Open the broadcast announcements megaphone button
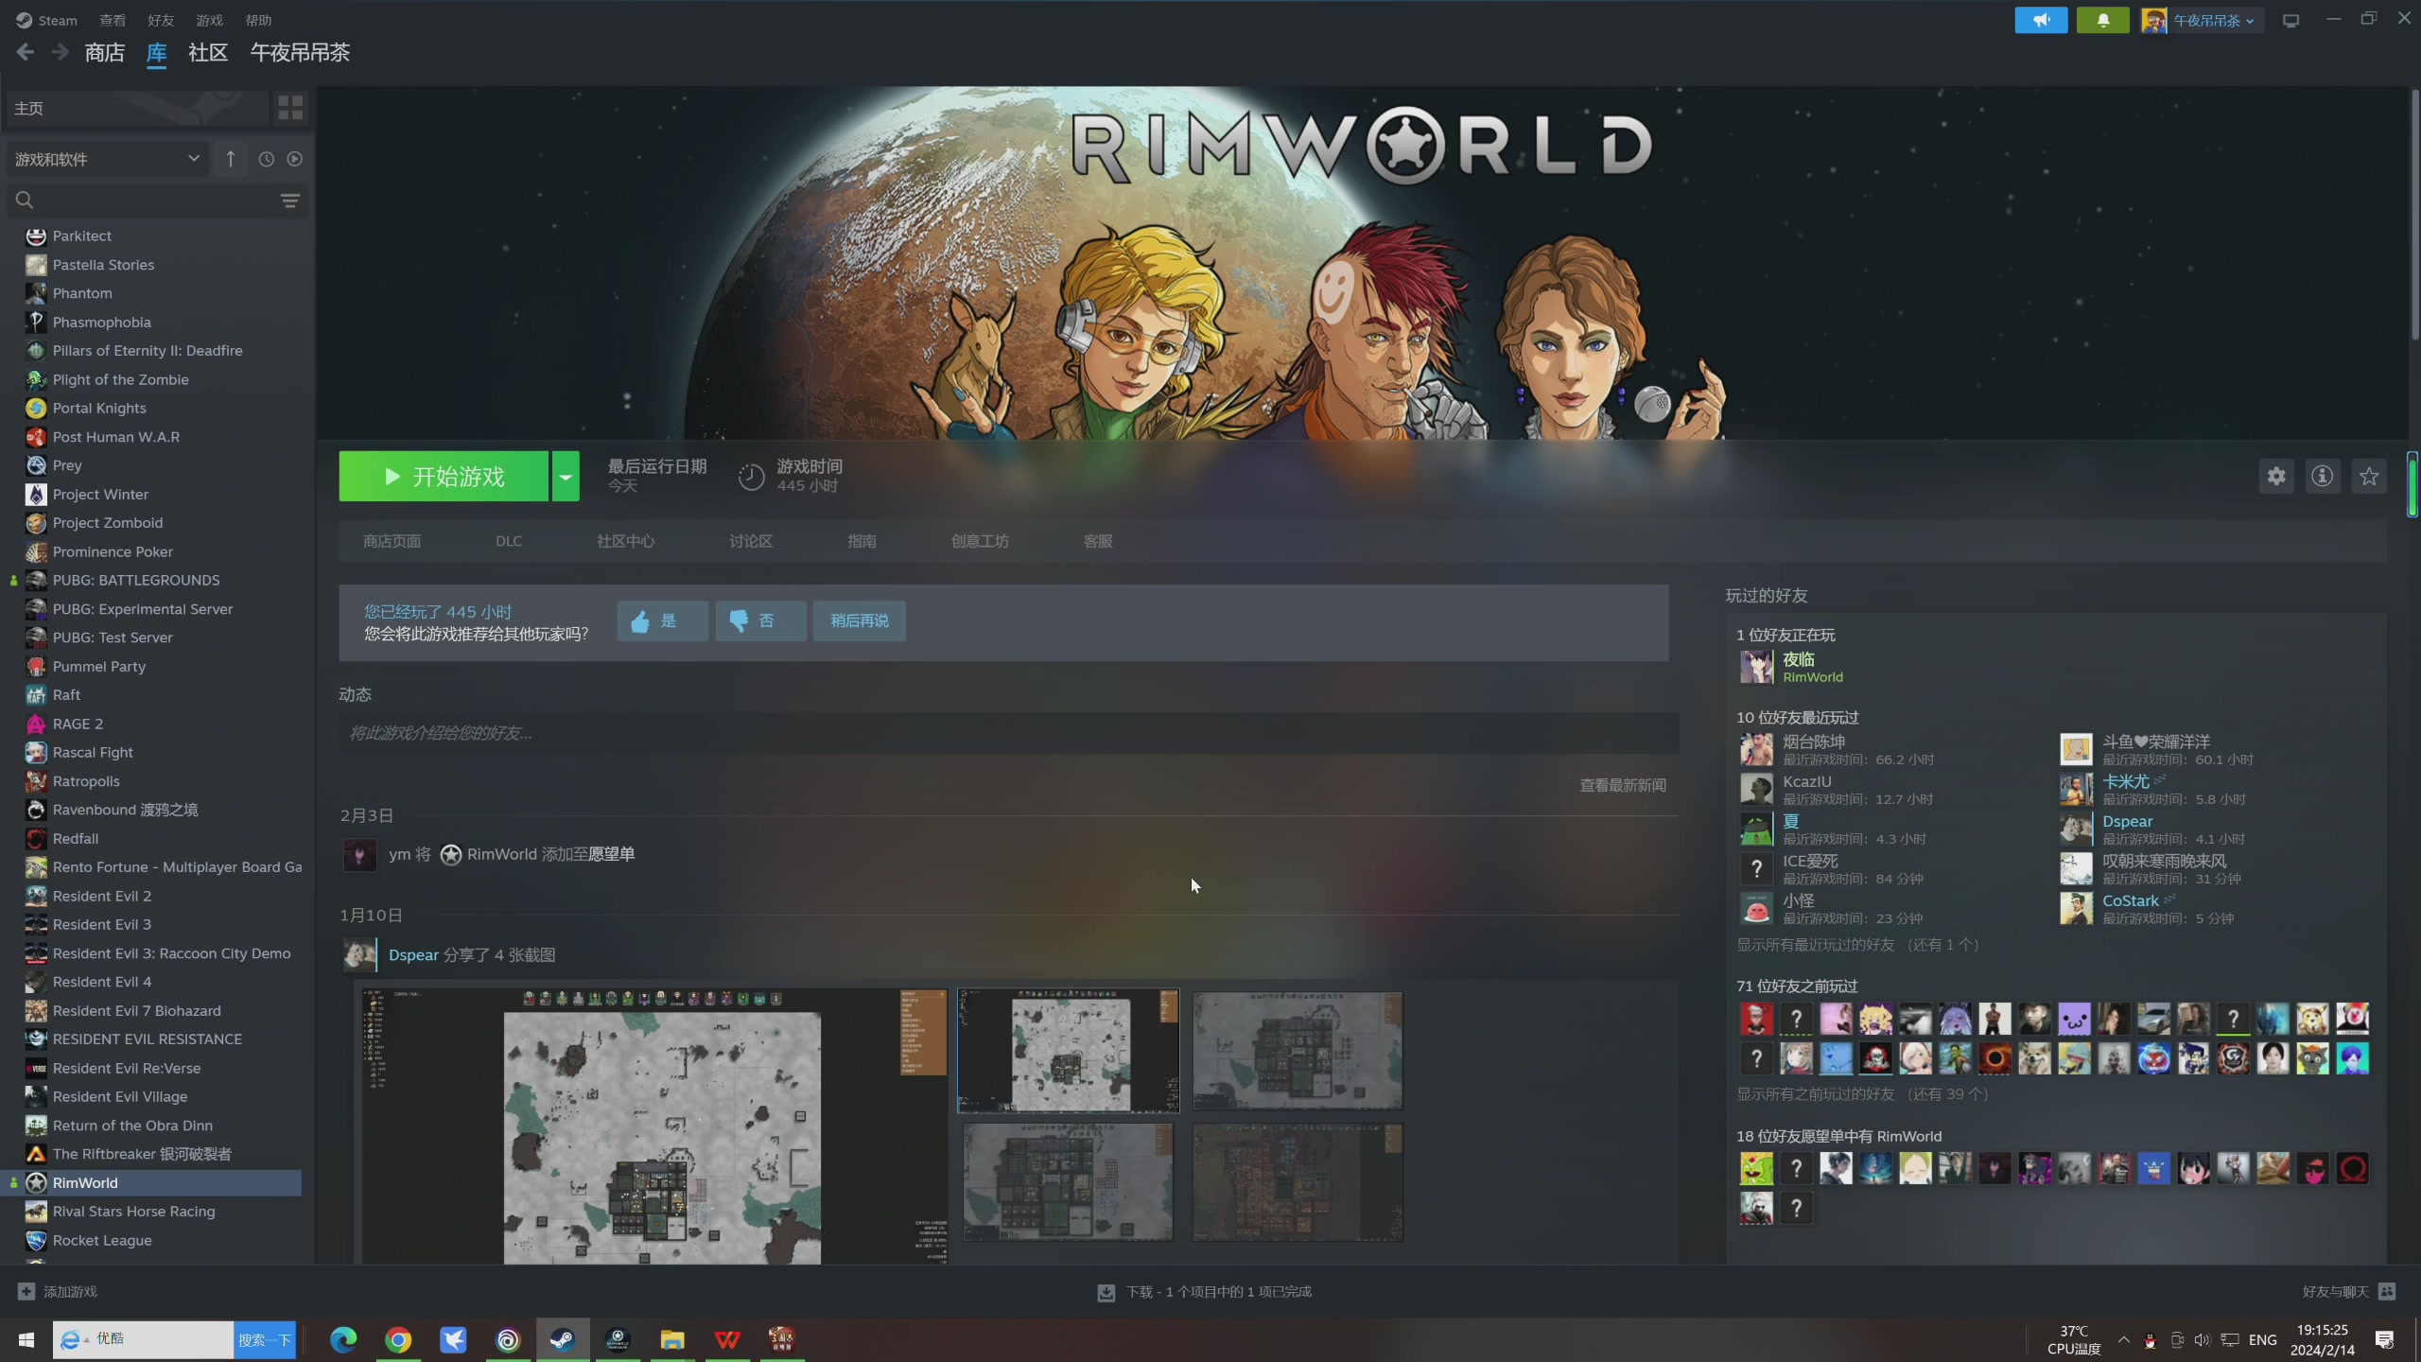 click(2041, 20)
